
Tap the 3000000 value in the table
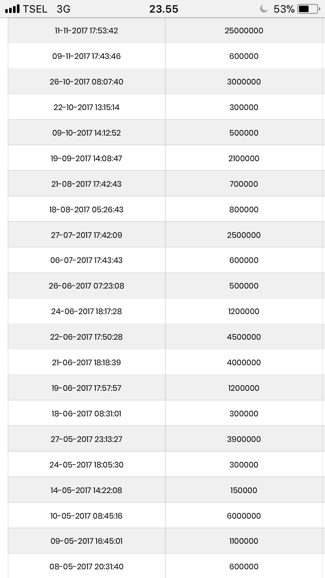click(244, 82)
